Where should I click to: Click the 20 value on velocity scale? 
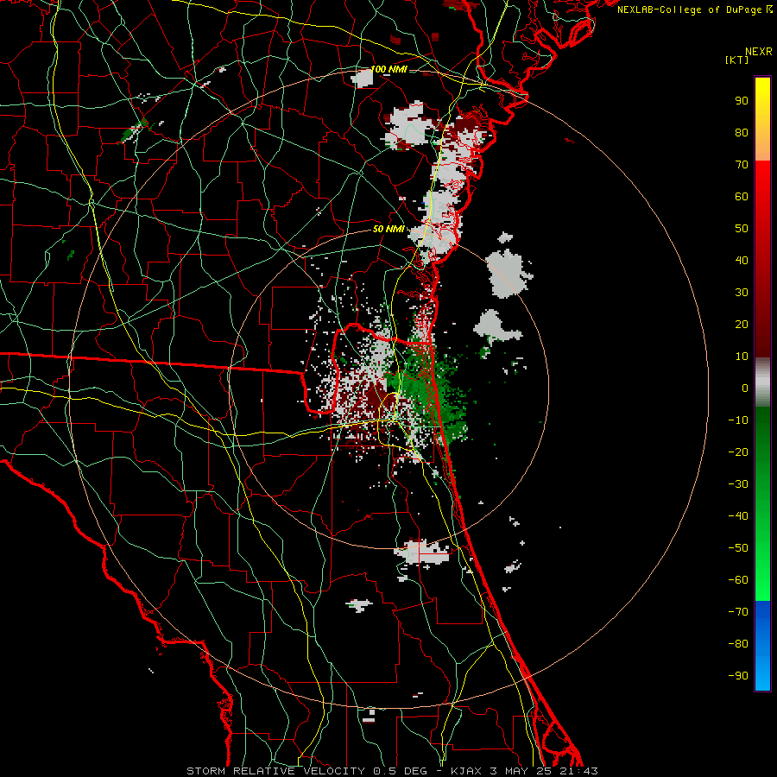tap(742, 325)
